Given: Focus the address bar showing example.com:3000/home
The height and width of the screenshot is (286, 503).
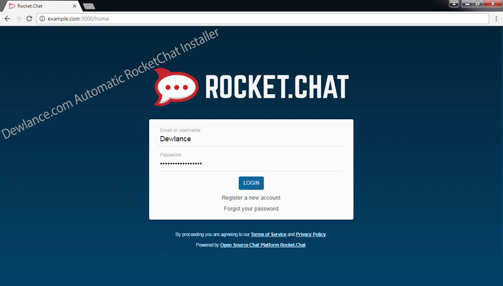Looking at the screenshot, I should [262, 19].
